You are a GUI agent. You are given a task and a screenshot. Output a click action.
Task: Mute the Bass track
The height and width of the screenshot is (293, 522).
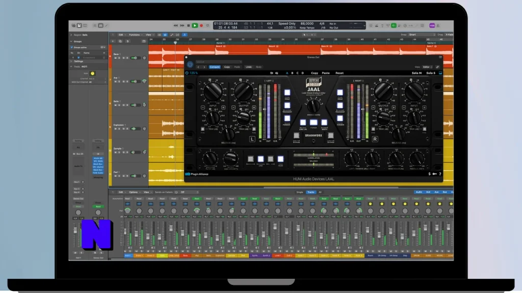(x=116, y=58)
